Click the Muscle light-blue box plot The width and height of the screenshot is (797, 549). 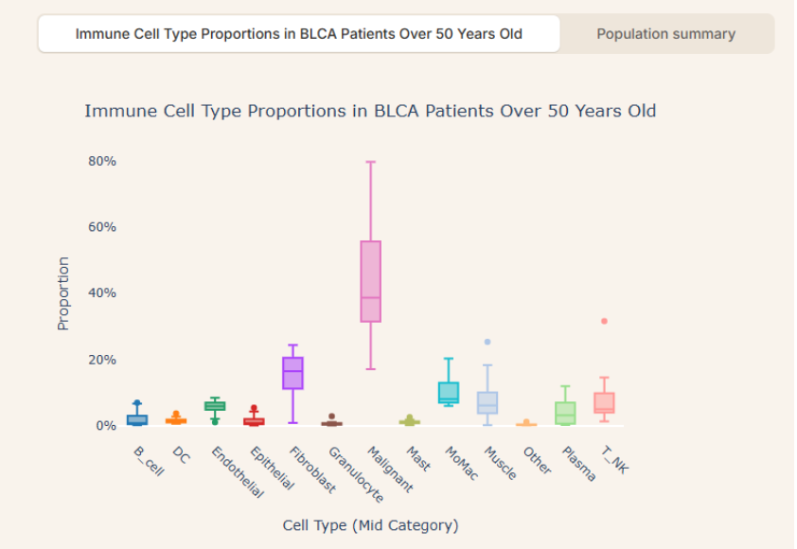click(487, 402)
